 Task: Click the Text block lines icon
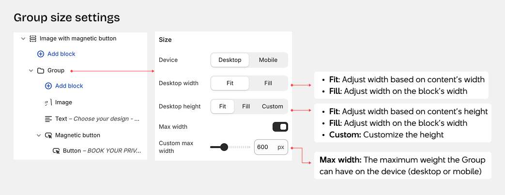point(48,119)
